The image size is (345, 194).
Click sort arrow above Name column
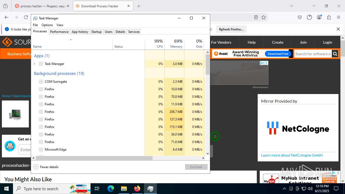71,40
